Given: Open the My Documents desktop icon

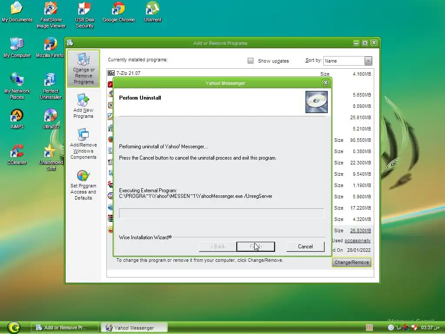Looking at the screenshot, I should (17, 12).
